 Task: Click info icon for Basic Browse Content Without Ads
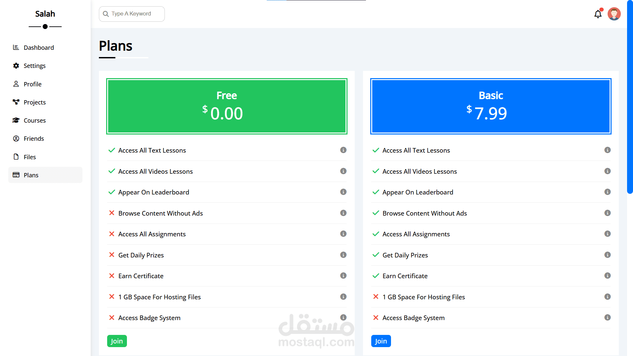click(x=607, y=213)
